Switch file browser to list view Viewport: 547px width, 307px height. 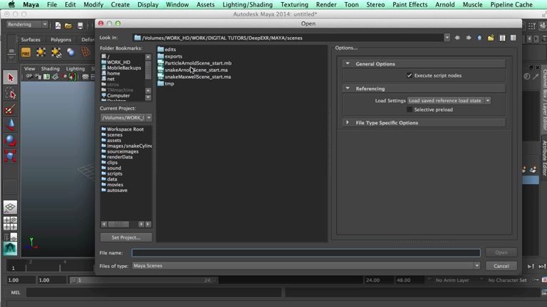(x=502, y=38)
